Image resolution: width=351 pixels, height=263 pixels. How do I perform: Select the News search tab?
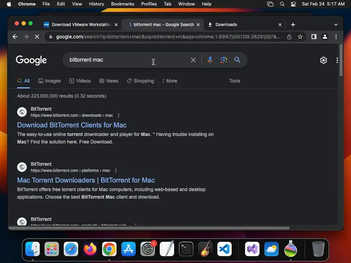pos(109,81)
